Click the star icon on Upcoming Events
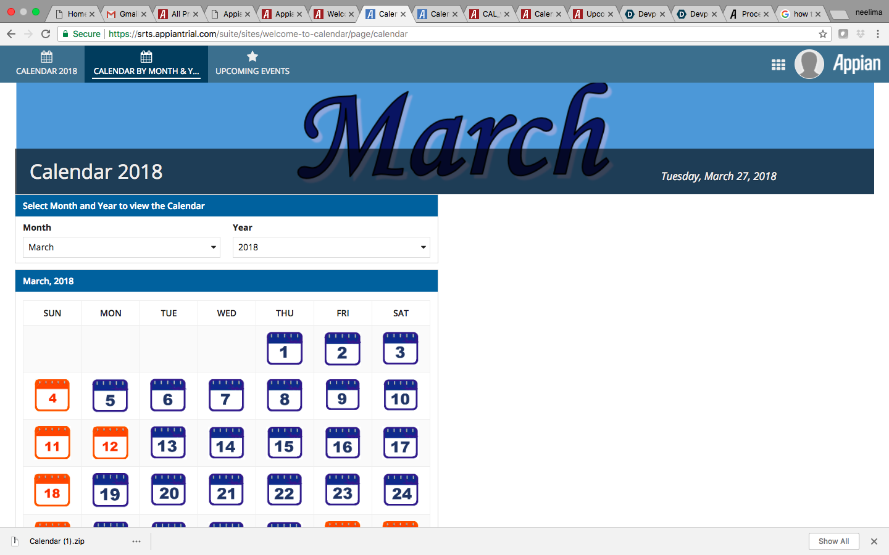The height and width of the screenshot is (555, 889). [252, 56]
